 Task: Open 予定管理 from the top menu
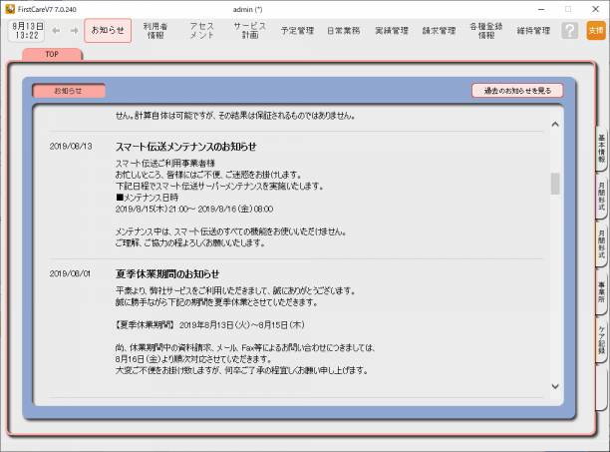coord(297,31)
